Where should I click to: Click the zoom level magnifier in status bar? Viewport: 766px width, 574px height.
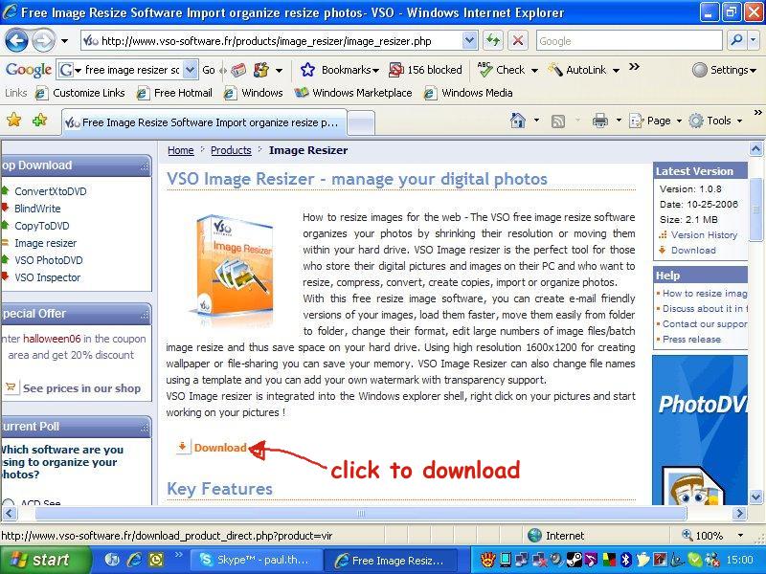(x=687, y=535)
